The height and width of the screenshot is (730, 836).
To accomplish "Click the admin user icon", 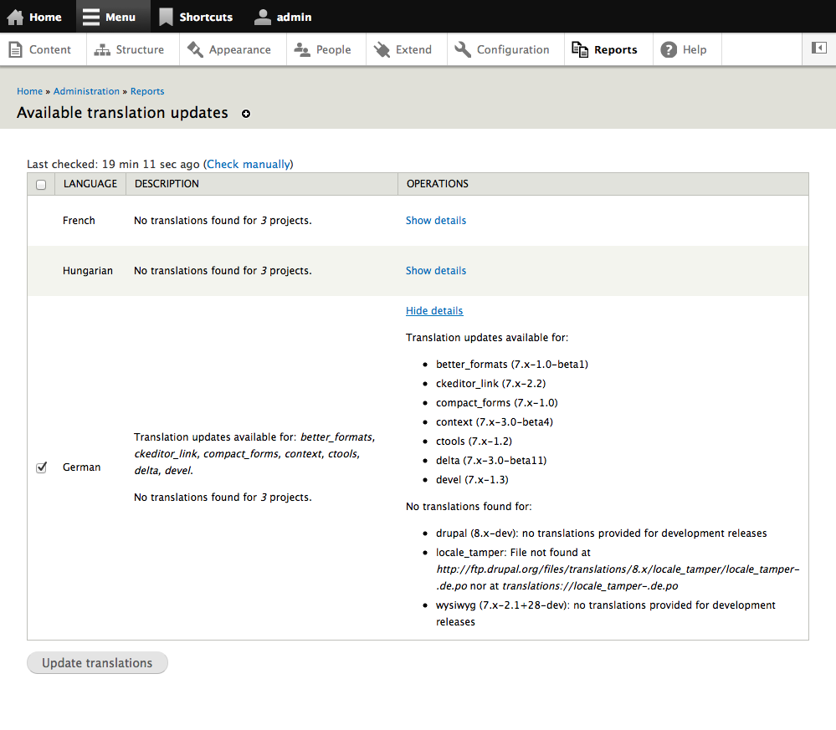I will tap(263, 17).
